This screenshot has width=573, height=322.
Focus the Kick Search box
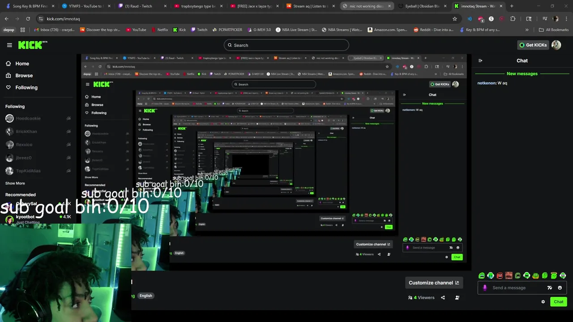286,45
